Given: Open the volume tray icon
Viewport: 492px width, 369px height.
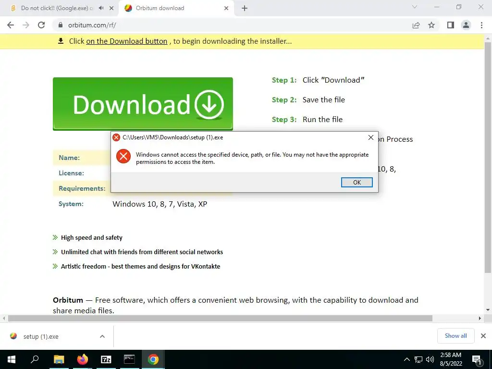Looking at the screenshot, I should point(430,359).
